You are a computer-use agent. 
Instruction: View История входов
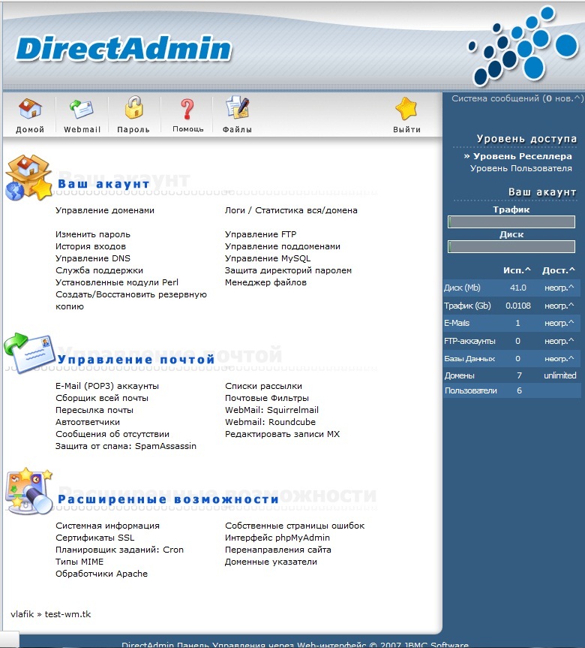pyautogui.click(x=91, y=246)
